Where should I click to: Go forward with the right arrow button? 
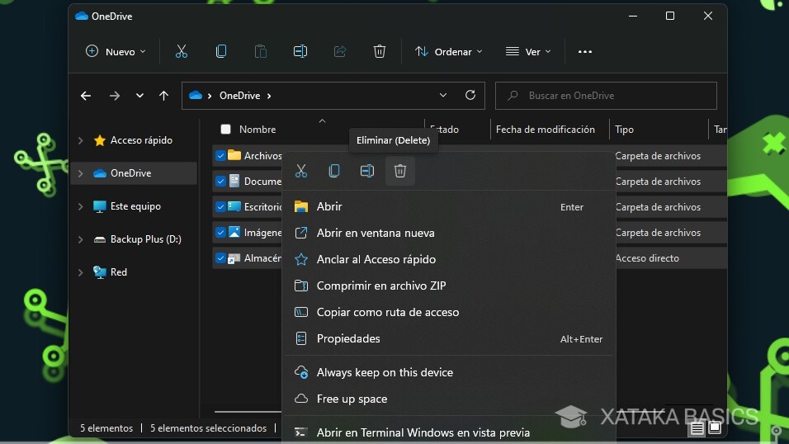point(115,96)
